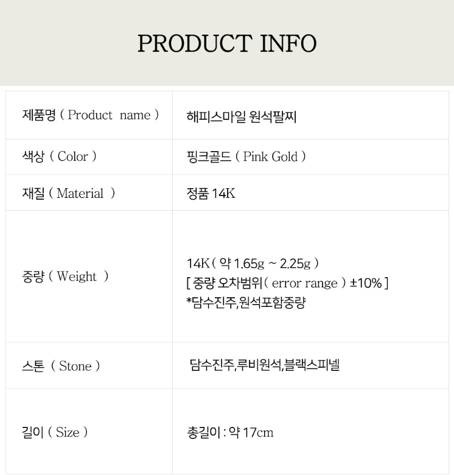Click the PRODUCT INFO heading
Viewport: 454px width, 475px height.
point(226,44)
